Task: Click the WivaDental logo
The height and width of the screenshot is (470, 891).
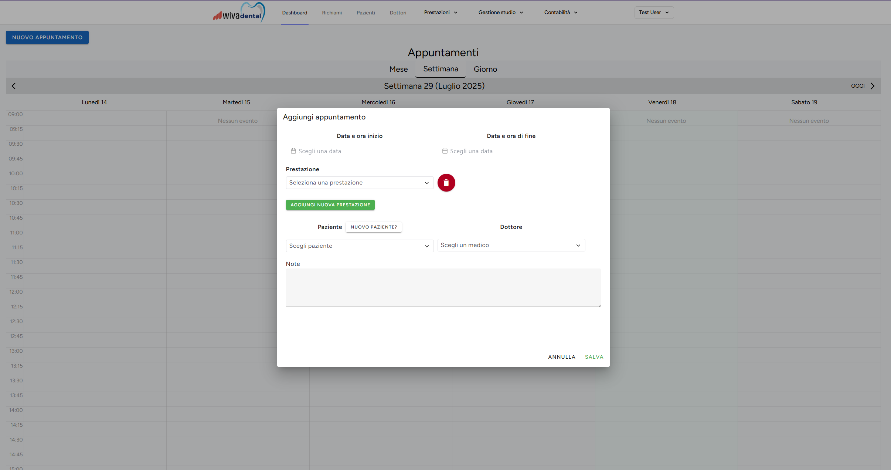Action: pyautogui.click(x=239, y=13)
